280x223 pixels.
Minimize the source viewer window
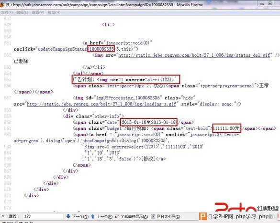[x=262, y=3]
